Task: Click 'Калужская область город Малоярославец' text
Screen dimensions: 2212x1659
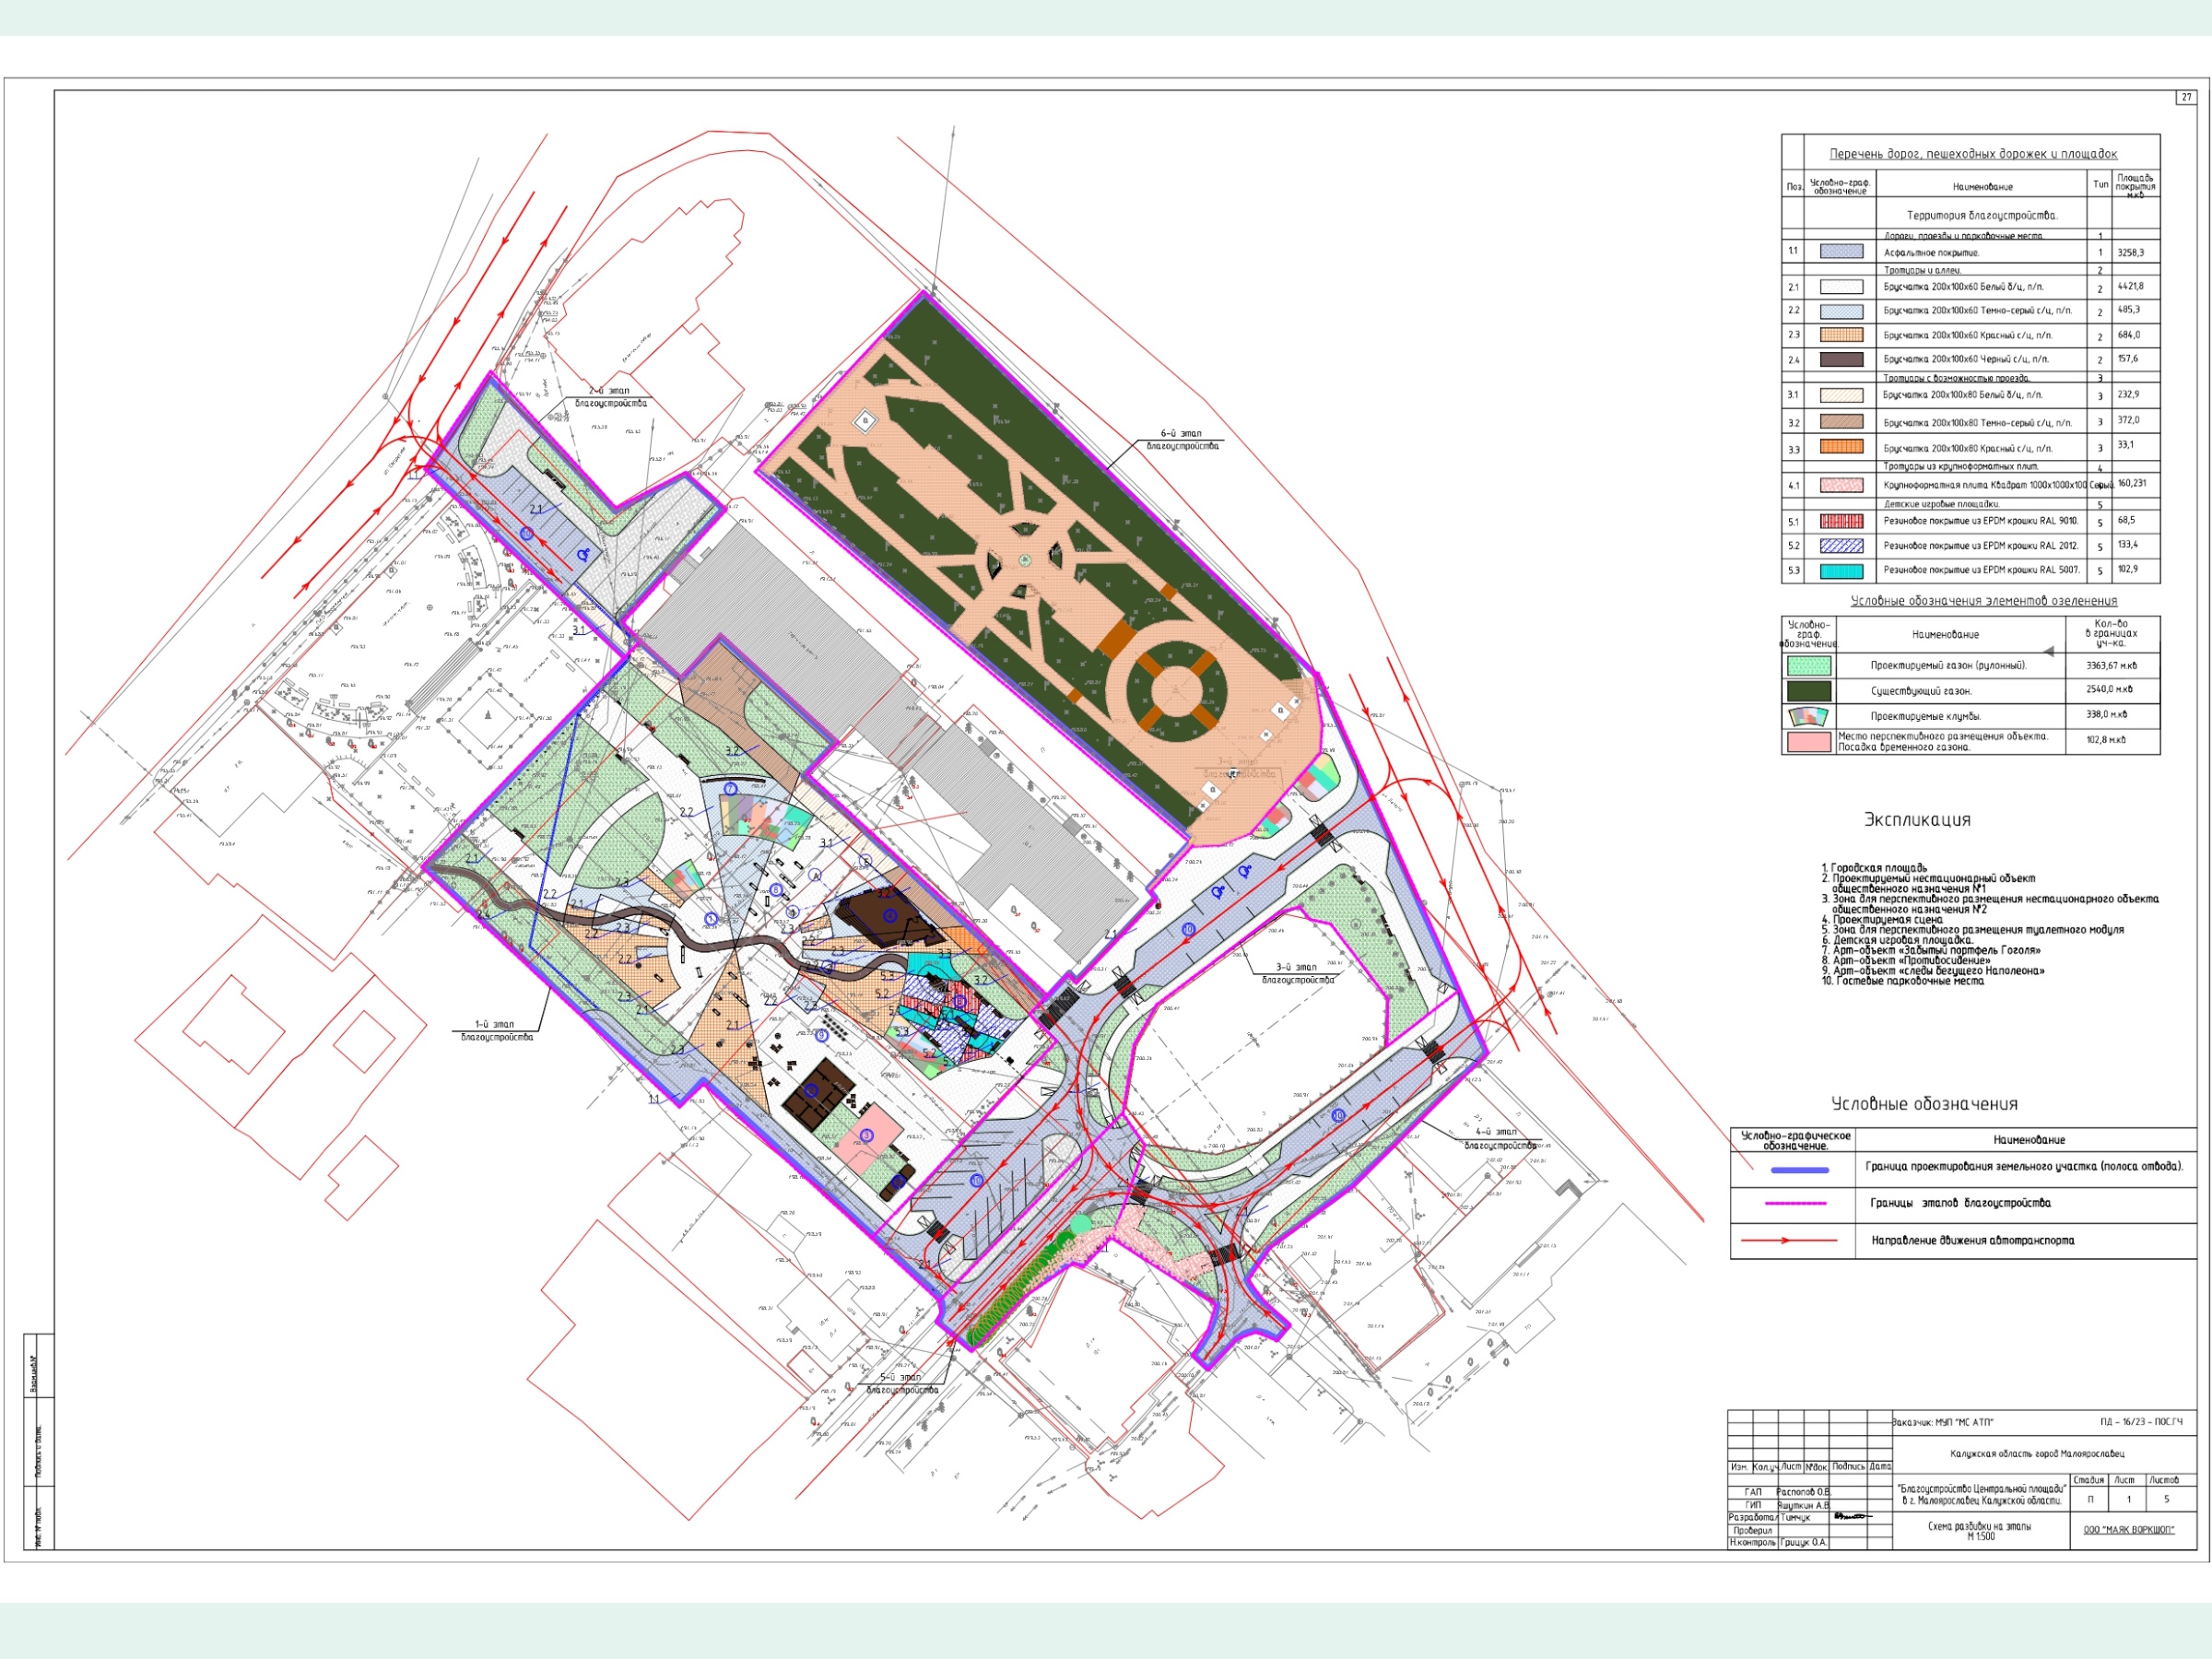Action: tap(2037, 1454)
